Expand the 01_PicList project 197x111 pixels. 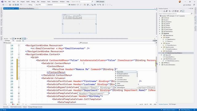pyautogui.click(x=160, y=18)
